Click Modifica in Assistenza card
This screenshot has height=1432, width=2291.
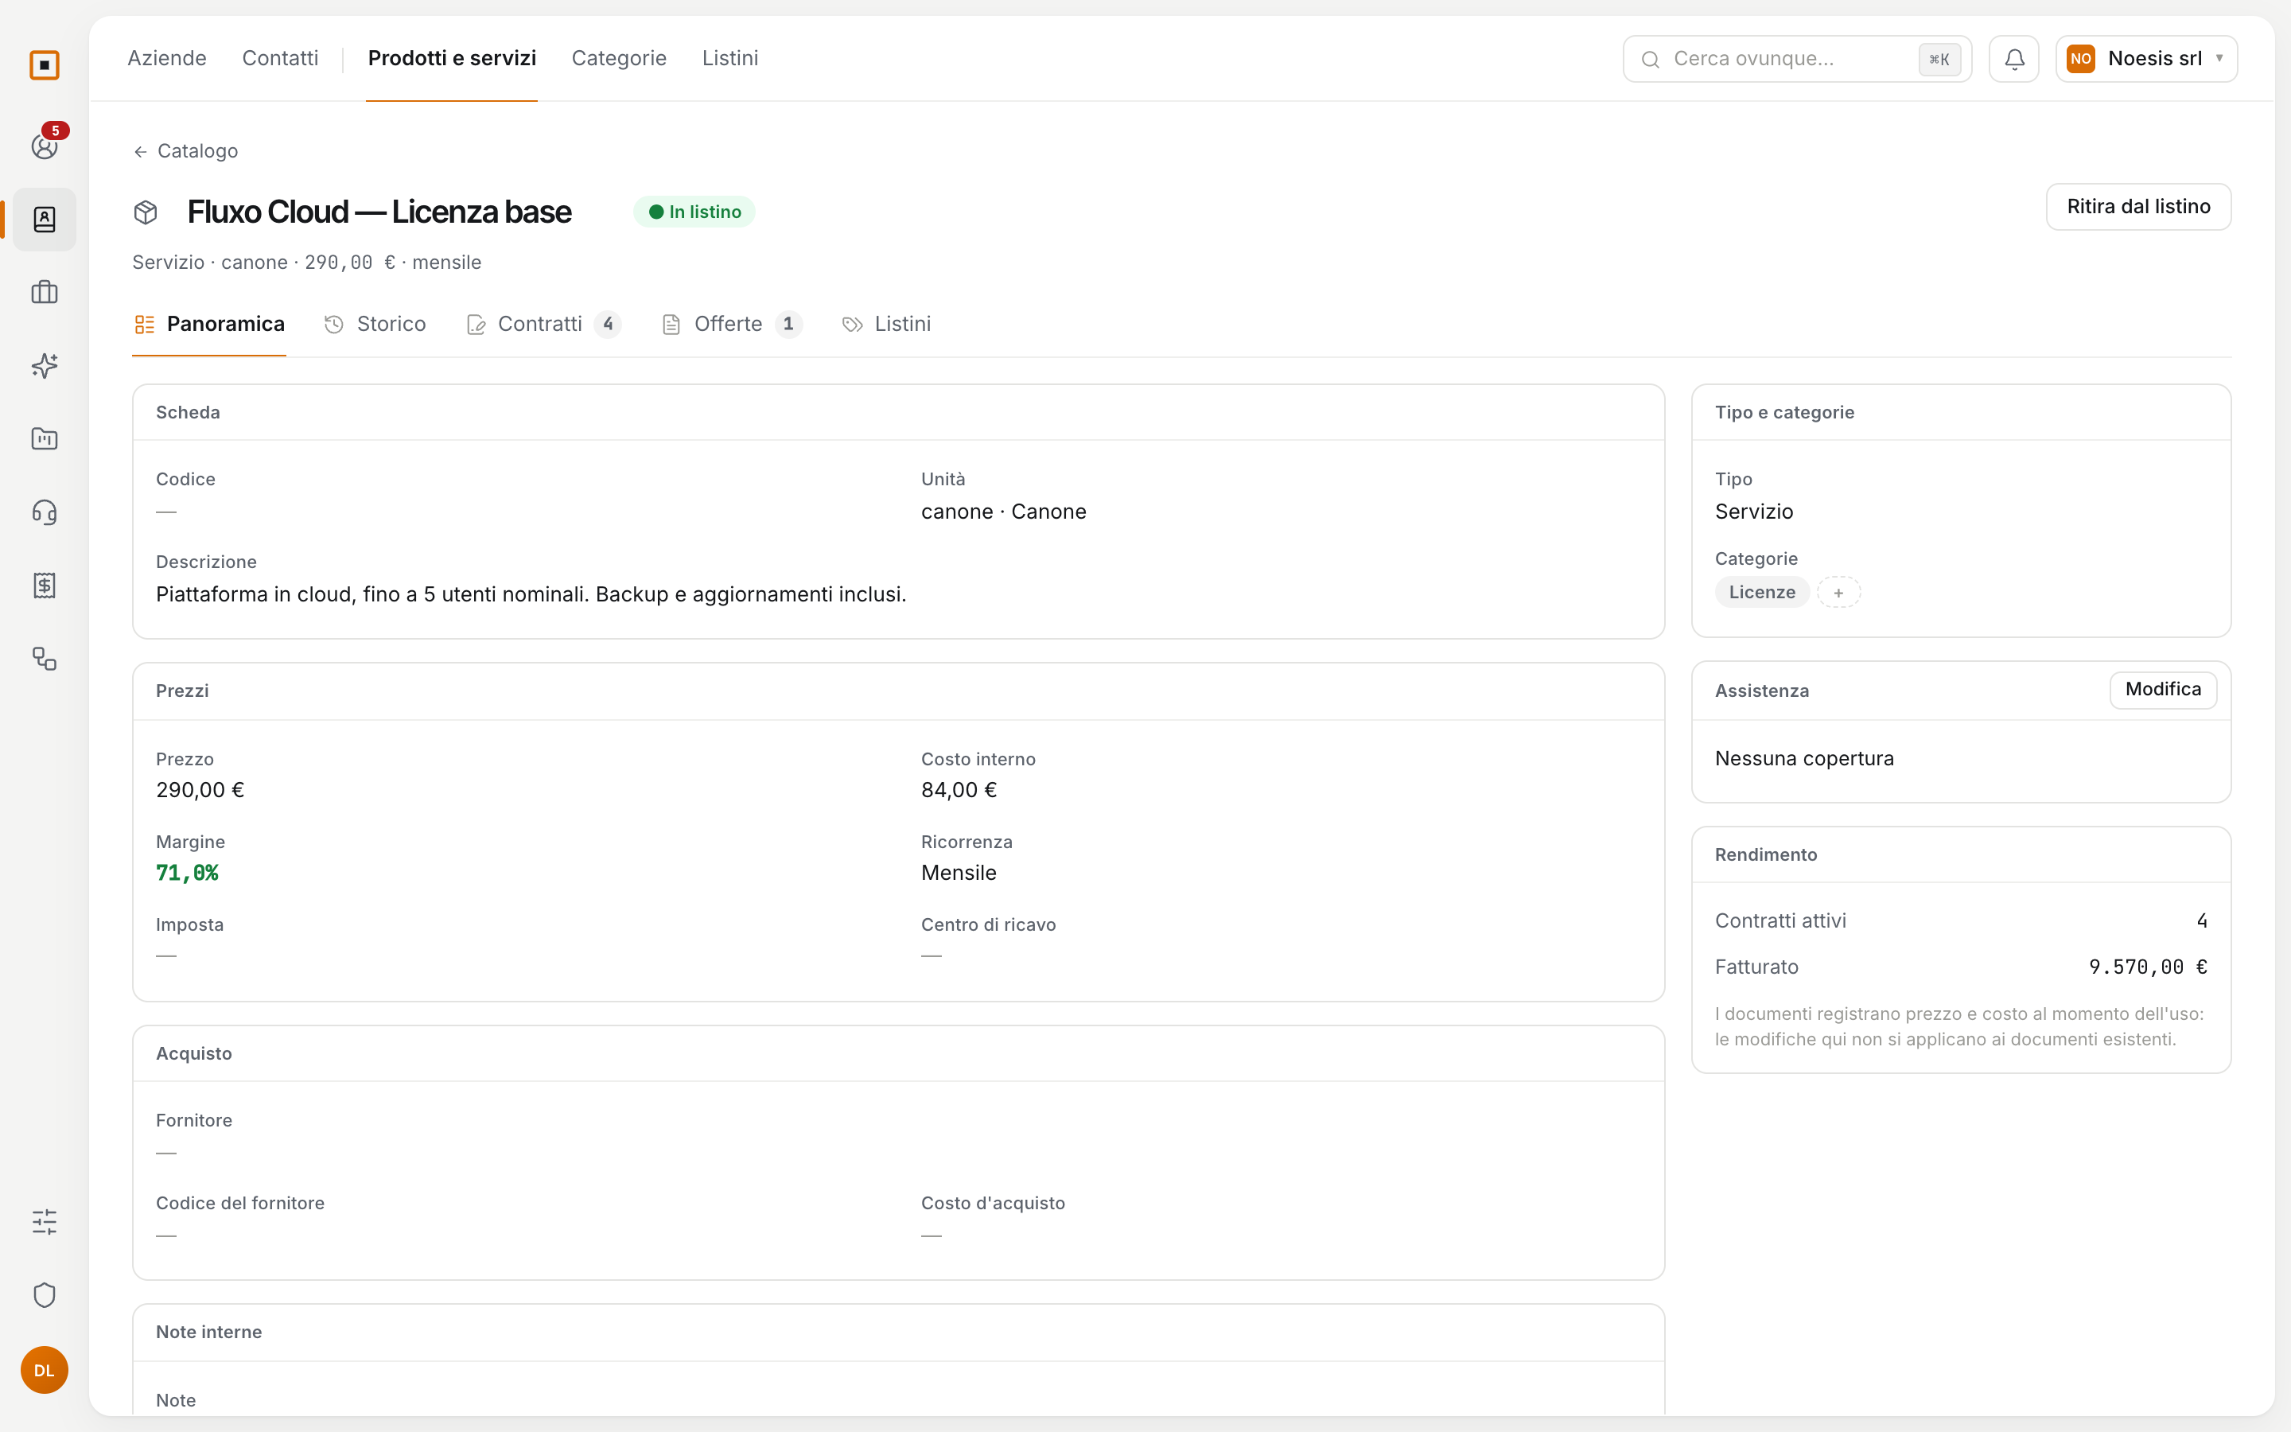pyautogui.click(x=2163, y=690)
